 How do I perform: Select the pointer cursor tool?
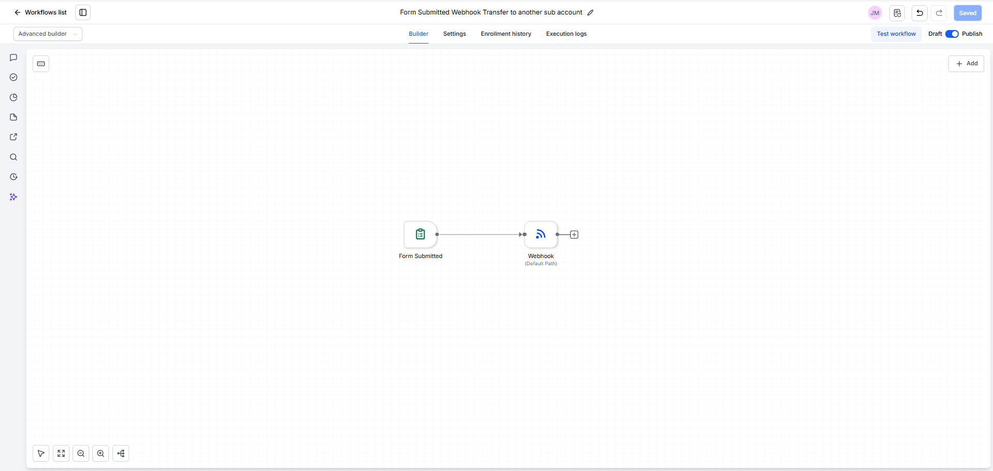[x=41, y=453]
